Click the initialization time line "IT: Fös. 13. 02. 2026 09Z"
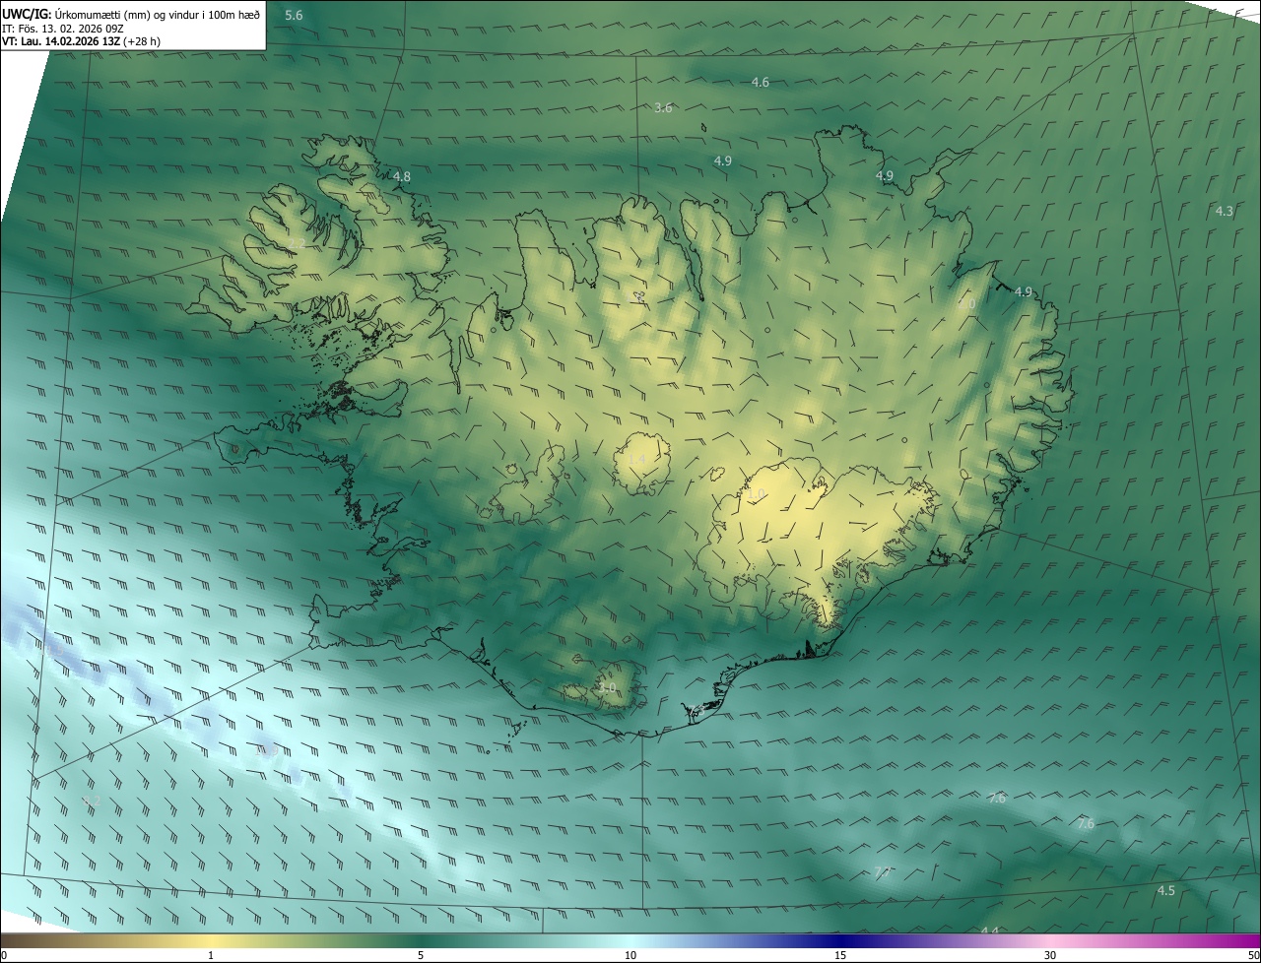The width and height of the screenshot is (1261, 963). click(62, 29)
